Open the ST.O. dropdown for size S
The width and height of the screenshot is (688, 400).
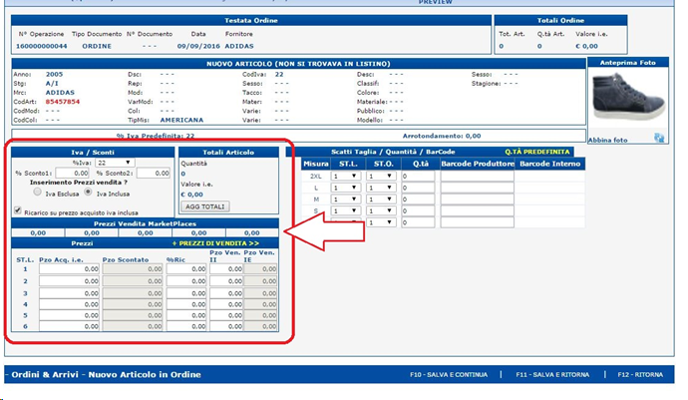pyautogui.click(x=381, y=211)
